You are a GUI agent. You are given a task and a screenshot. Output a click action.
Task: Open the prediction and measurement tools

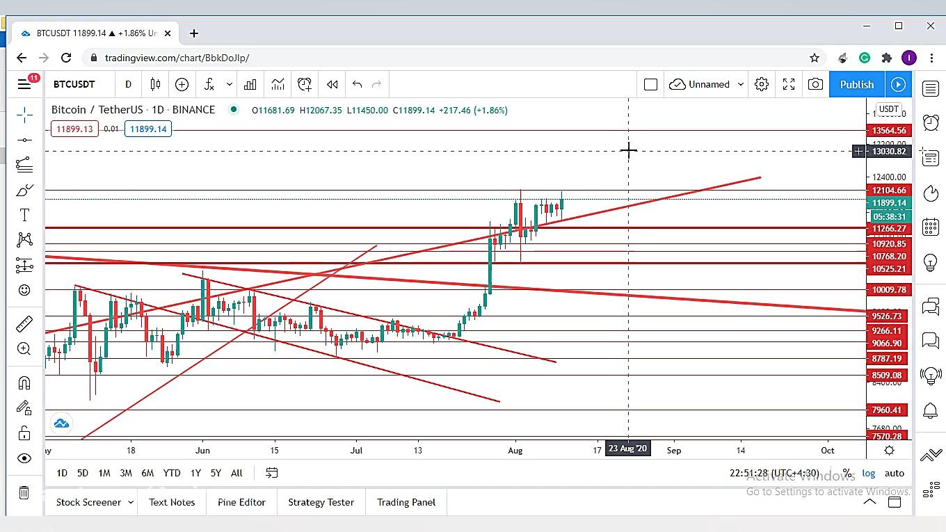click(x=24, y=265)
